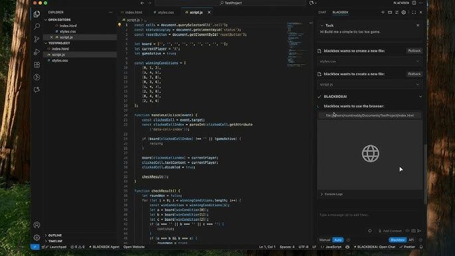Open the Accounts icon in activity bar
This screenshot has width=455, height=256.
37,225
